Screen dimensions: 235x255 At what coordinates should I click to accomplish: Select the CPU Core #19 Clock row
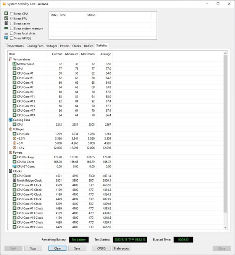click(x=60, y=227)
